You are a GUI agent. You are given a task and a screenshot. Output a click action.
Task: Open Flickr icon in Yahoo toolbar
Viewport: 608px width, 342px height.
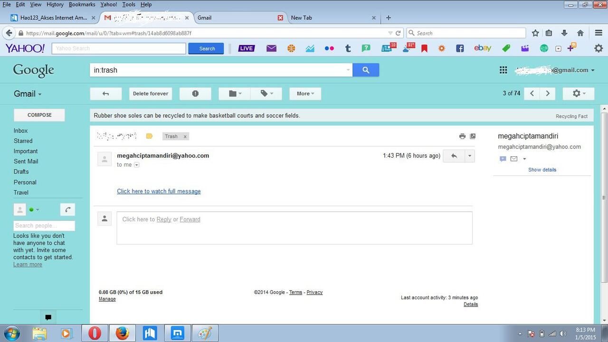click(x=329, y=48)
